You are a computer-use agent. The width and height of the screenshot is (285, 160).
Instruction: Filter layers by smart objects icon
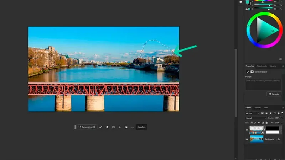pos(279,113)
